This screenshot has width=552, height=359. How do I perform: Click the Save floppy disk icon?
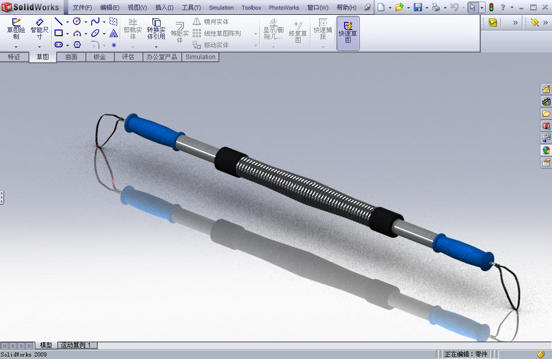tap(417, 7)
